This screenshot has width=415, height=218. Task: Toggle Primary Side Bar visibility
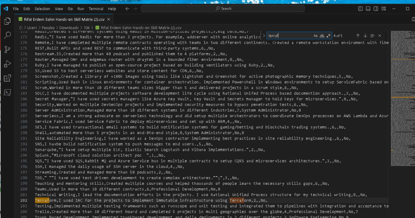click(x=361, y=9)
